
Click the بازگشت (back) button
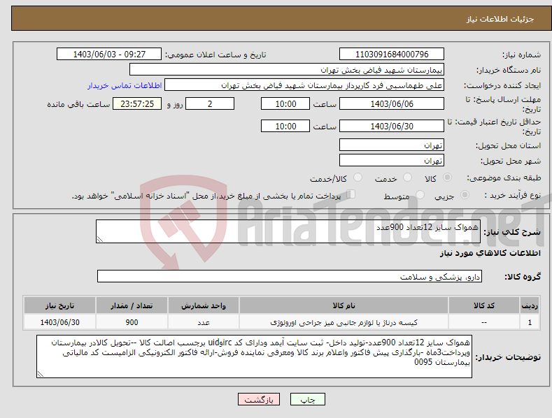pyautogui.click(x=259, y=399)
